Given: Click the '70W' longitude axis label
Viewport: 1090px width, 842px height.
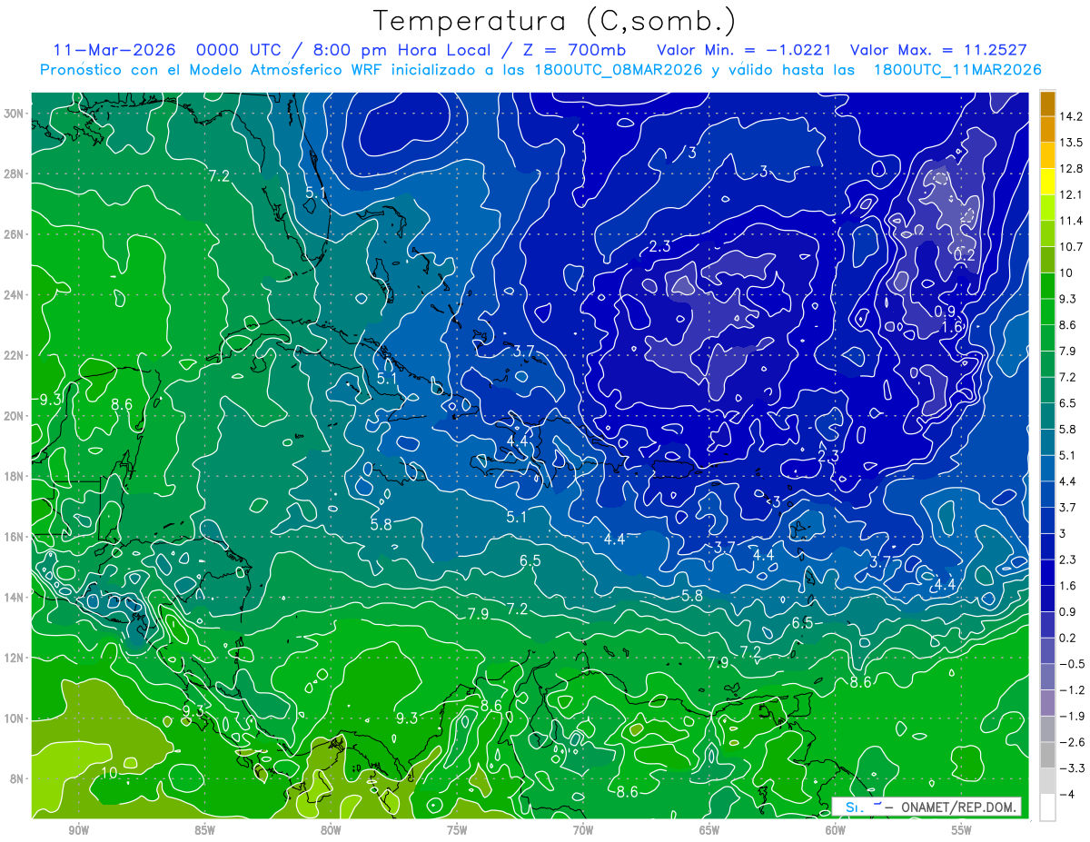Looking at the screenshot, I should pyautogui.click(x=583, y=830).
